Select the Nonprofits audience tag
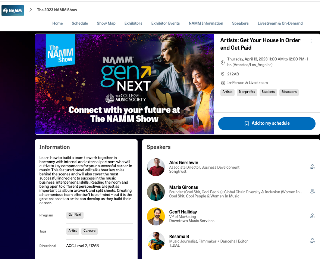 point(247,92)
